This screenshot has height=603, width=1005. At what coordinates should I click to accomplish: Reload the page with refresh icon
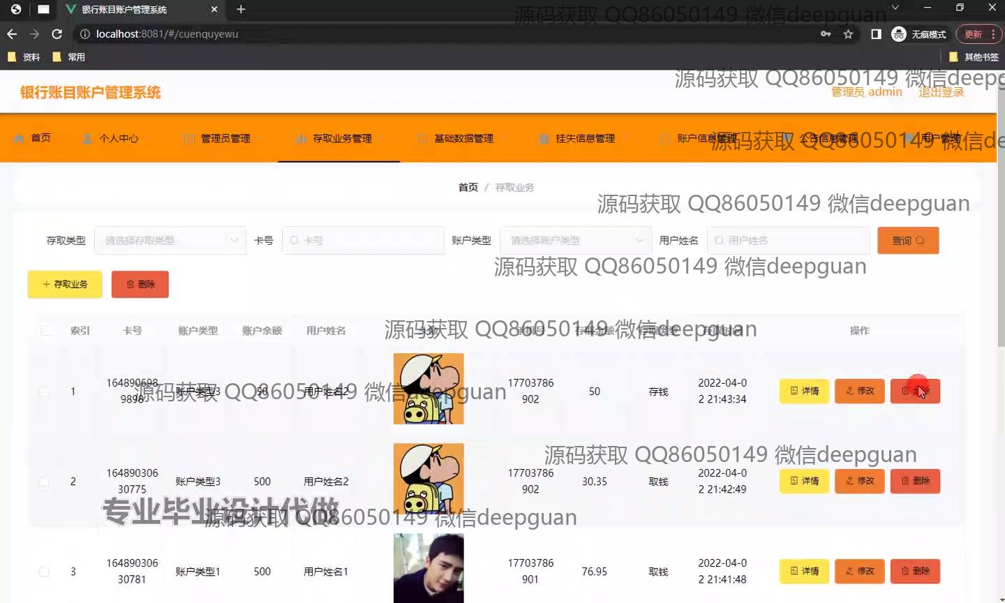coord(57,34)
